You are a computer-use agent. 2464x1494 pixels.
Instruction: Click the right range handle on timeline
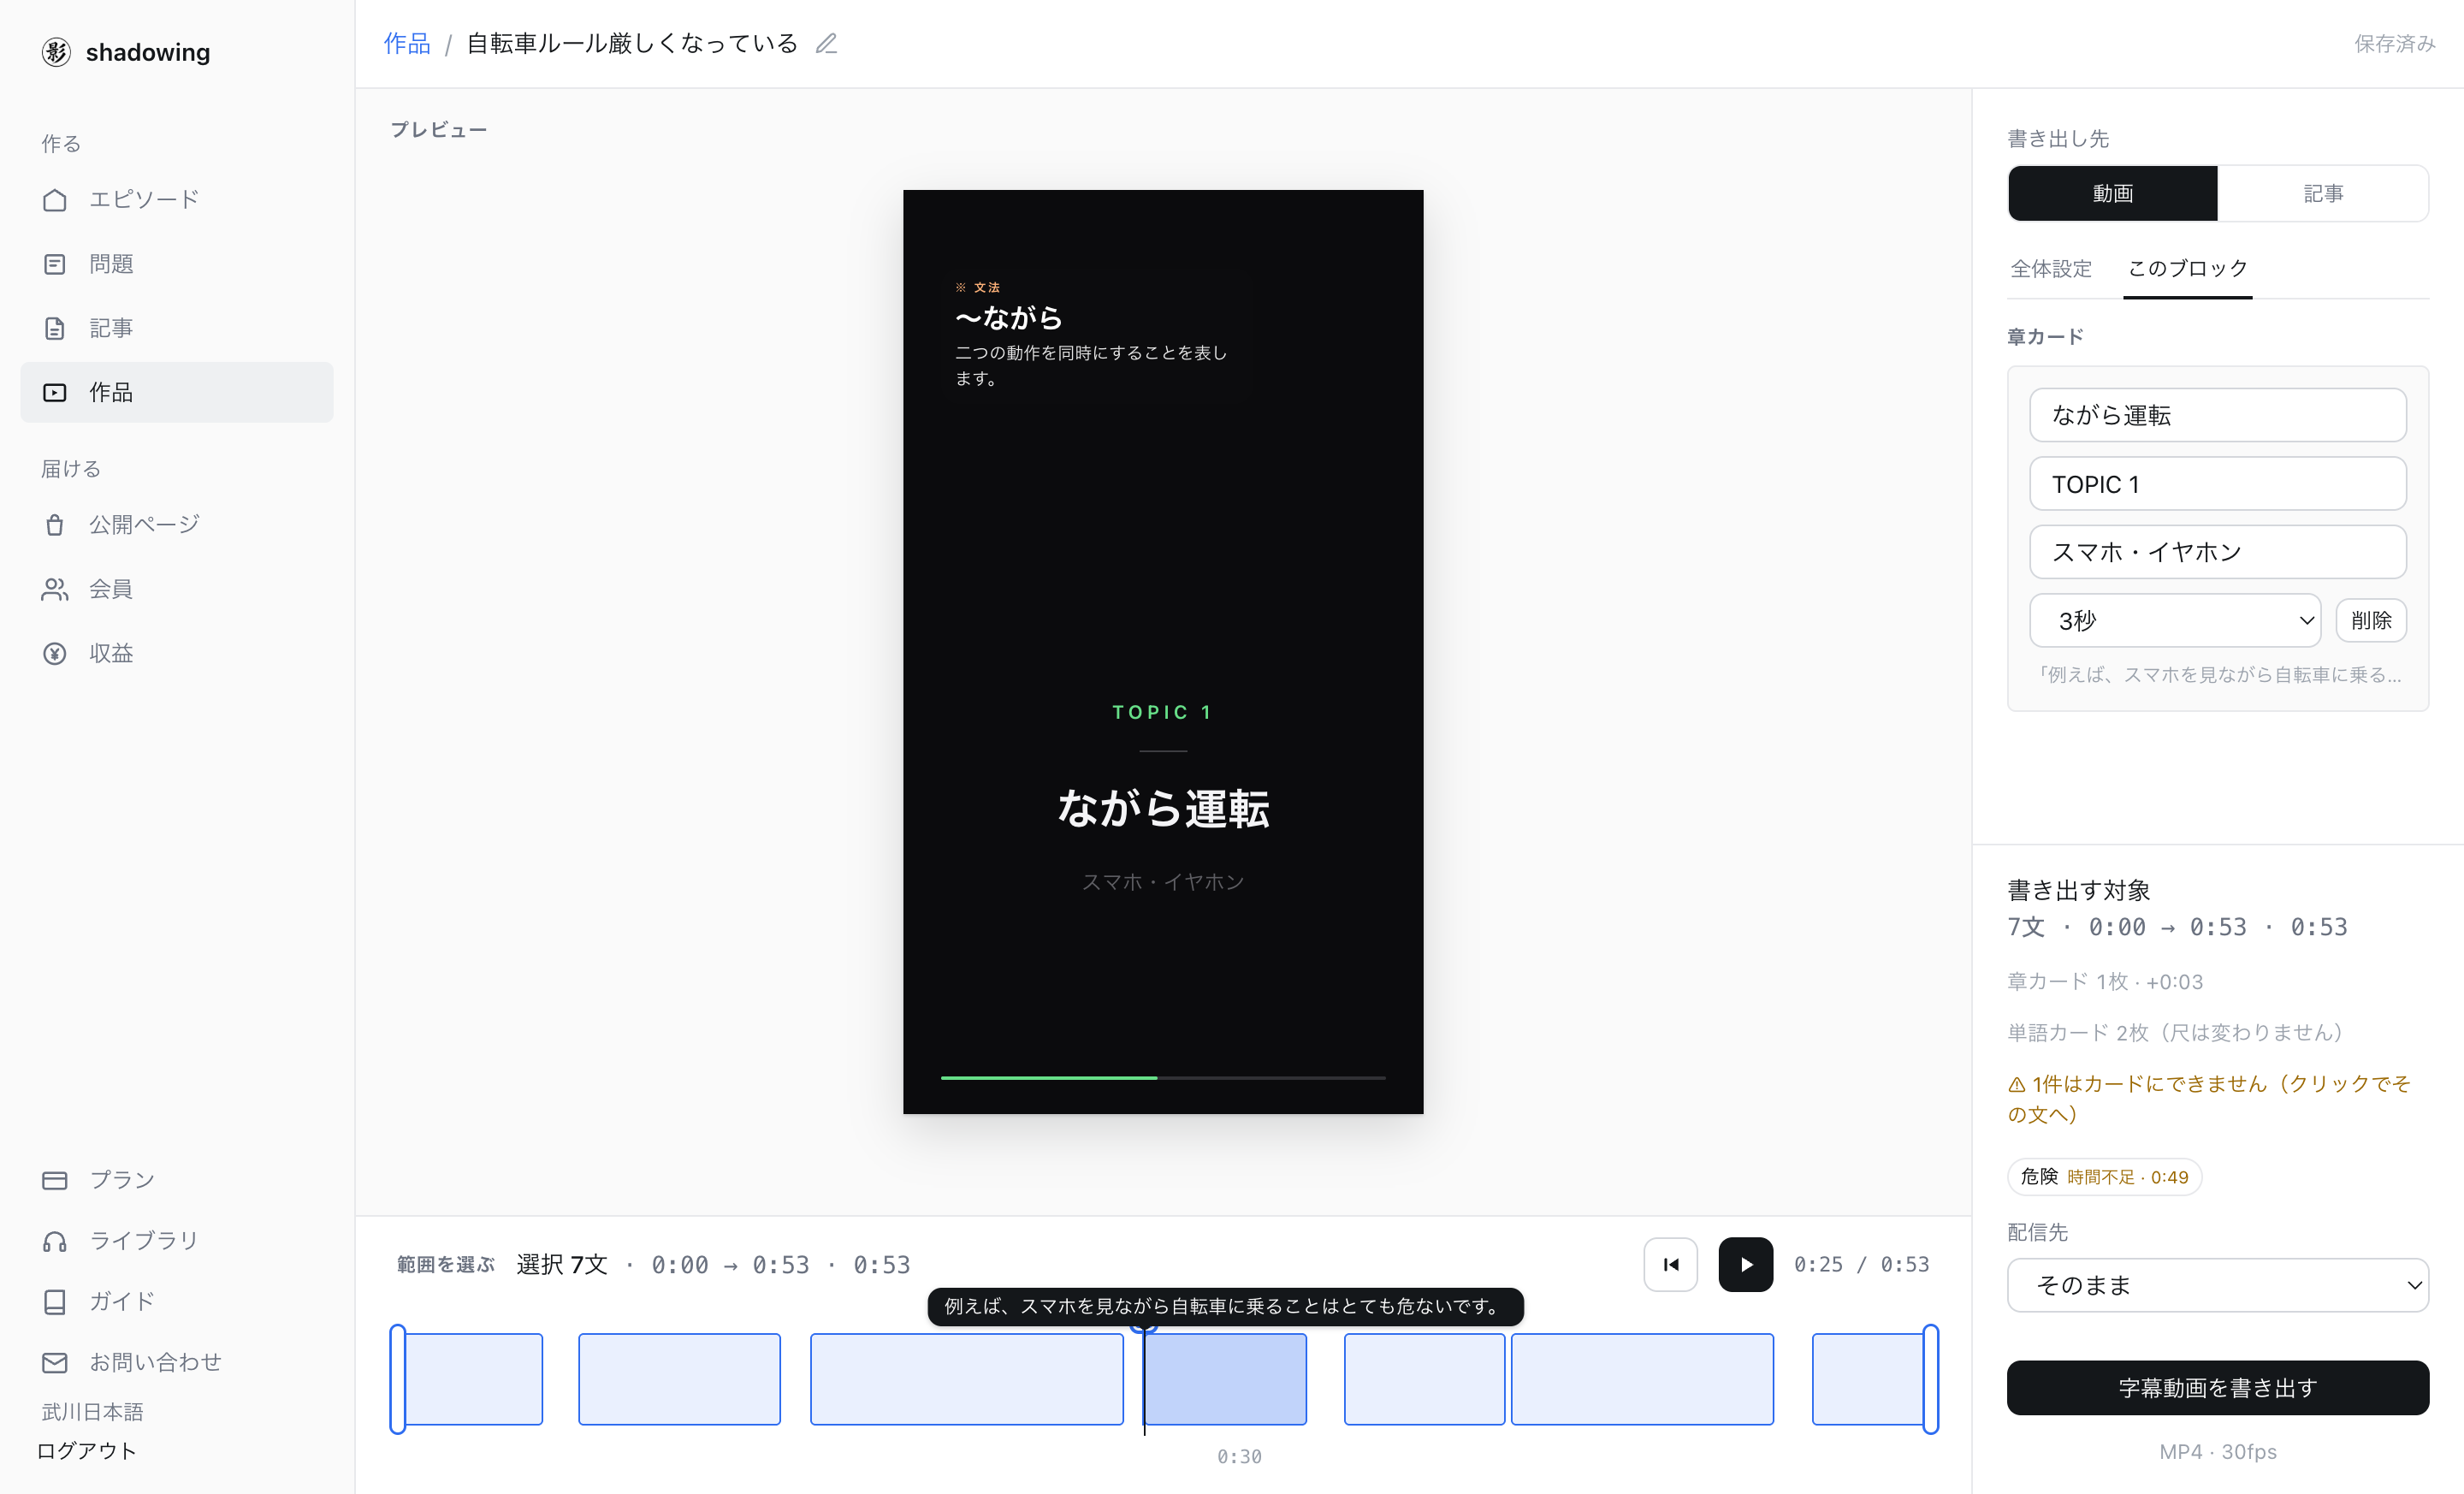(1931, 1379)
